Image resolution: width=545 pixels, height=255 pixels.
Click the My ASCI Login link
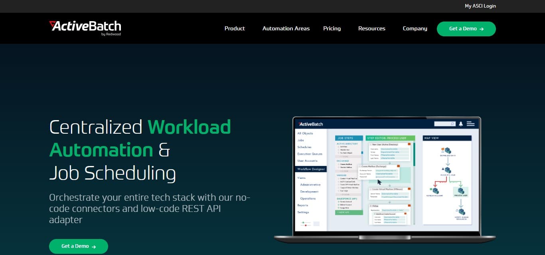pos(480,6)
